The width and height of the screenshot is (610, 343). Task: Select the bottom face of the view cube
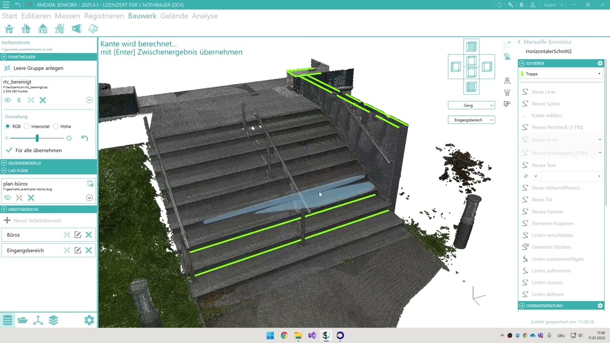(471, 87)
